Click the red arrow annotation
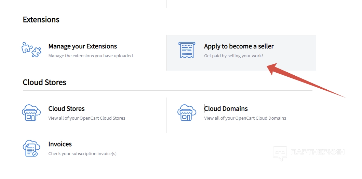The image size is (362, 179). coord(301,79)
